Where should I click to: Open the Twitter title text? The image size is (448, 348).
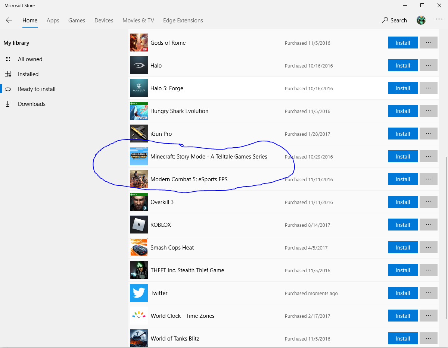click(x=159, y=293)
